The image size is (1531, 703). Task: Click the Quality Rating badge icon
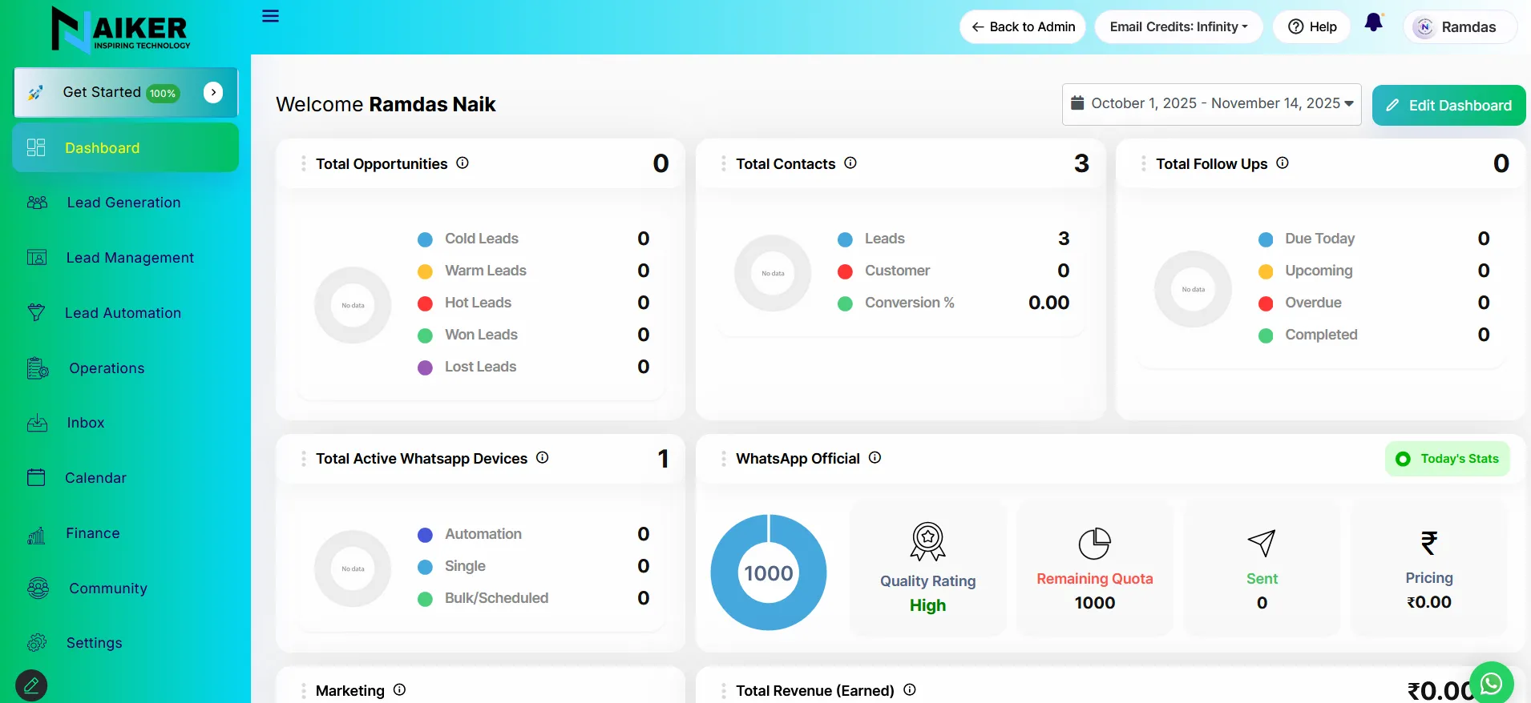(927, 542)
